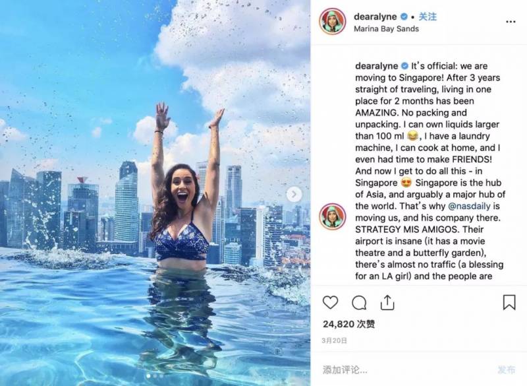View likers via 24,820 次赞 count
This screenshot has width=527, height=386.
click(x=349, y=324)
